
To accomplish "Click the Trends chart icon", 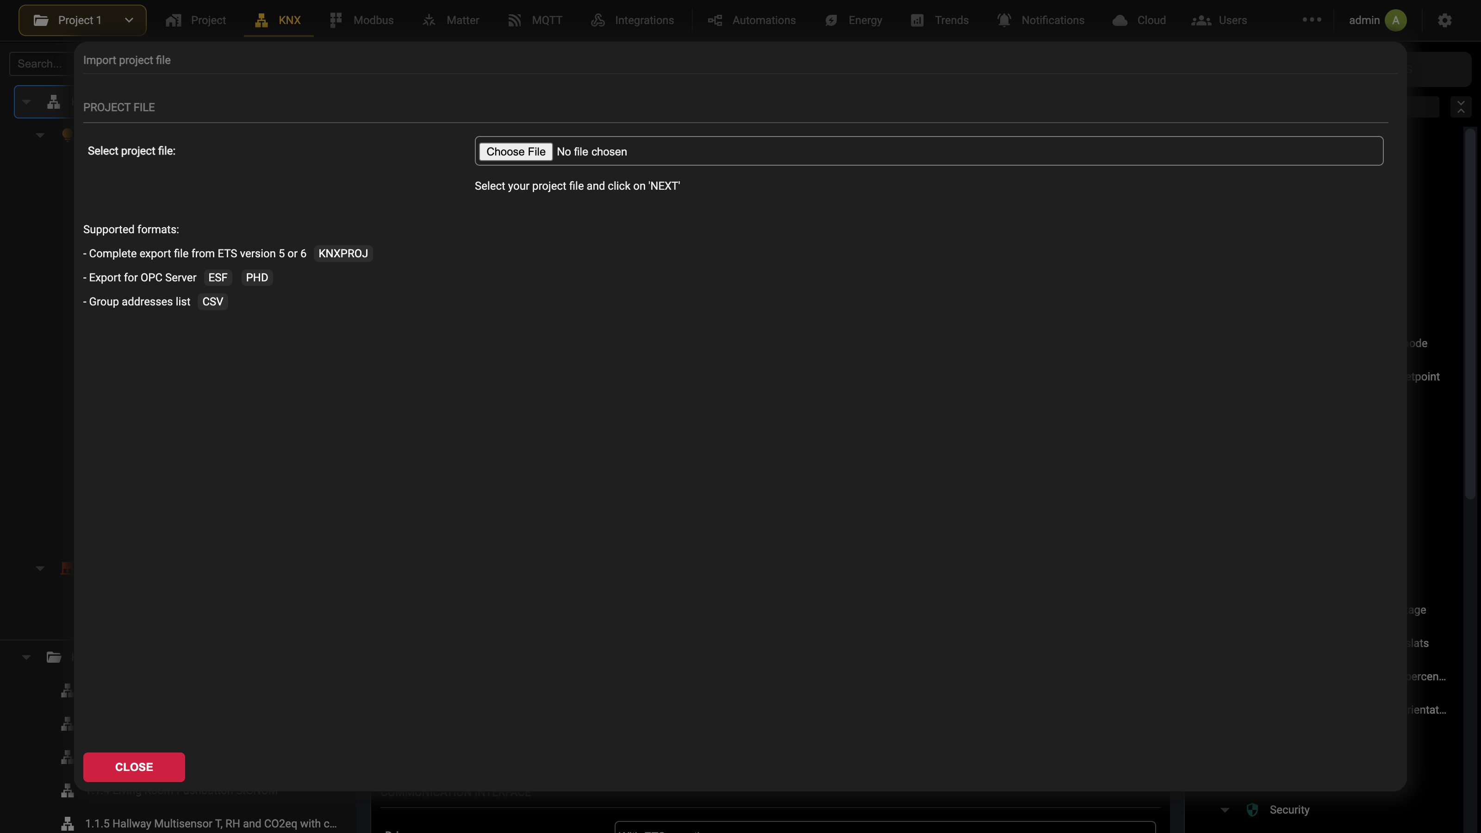I will (x=917, y=20).
